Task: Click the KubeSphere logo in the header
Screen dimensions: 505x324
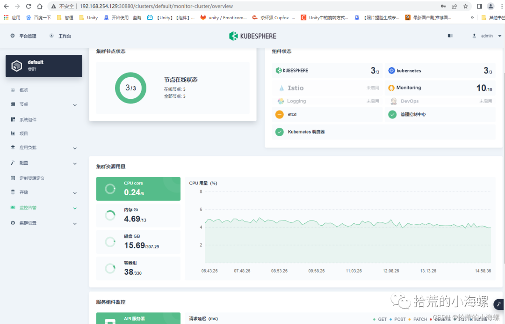Action: pyautogui.click(x=252, y=36)
